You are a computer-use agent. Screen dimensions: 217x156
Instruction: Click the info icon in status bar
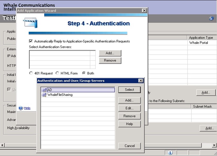pos(170,152)
